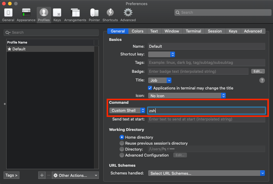Open the Icon dropdown showing No Icon

click(187, 95)
